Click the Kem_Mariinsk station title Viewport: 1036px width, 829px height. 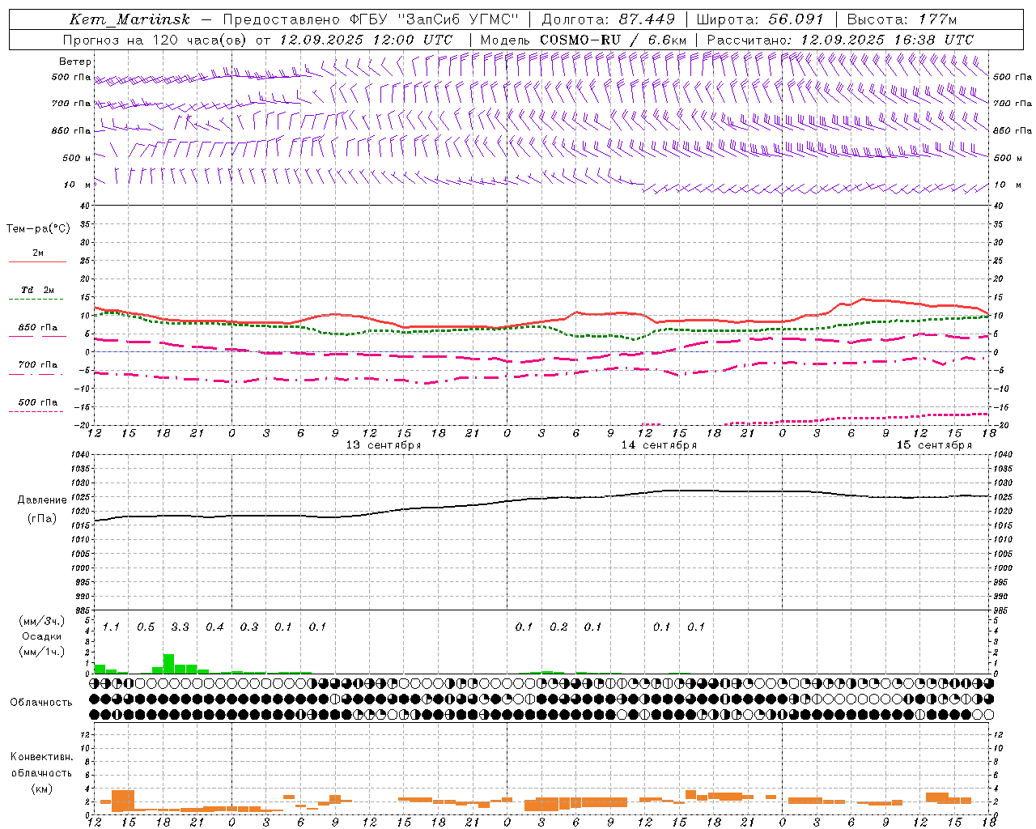[x=129, y=19]
